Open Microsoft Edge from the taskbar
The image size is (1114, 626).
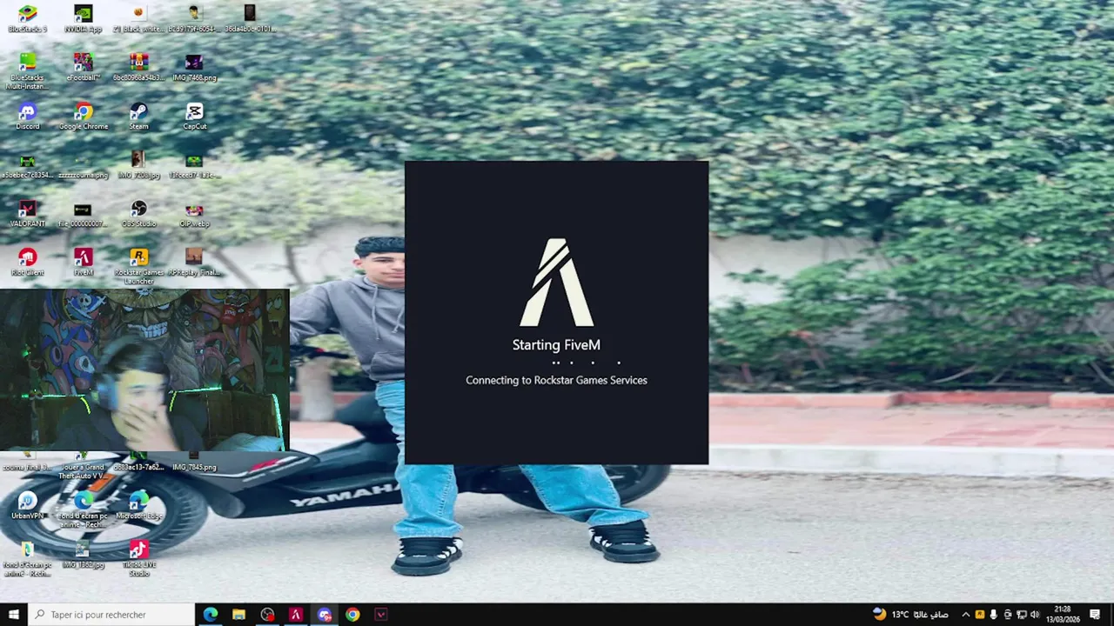tap(211, 615)
